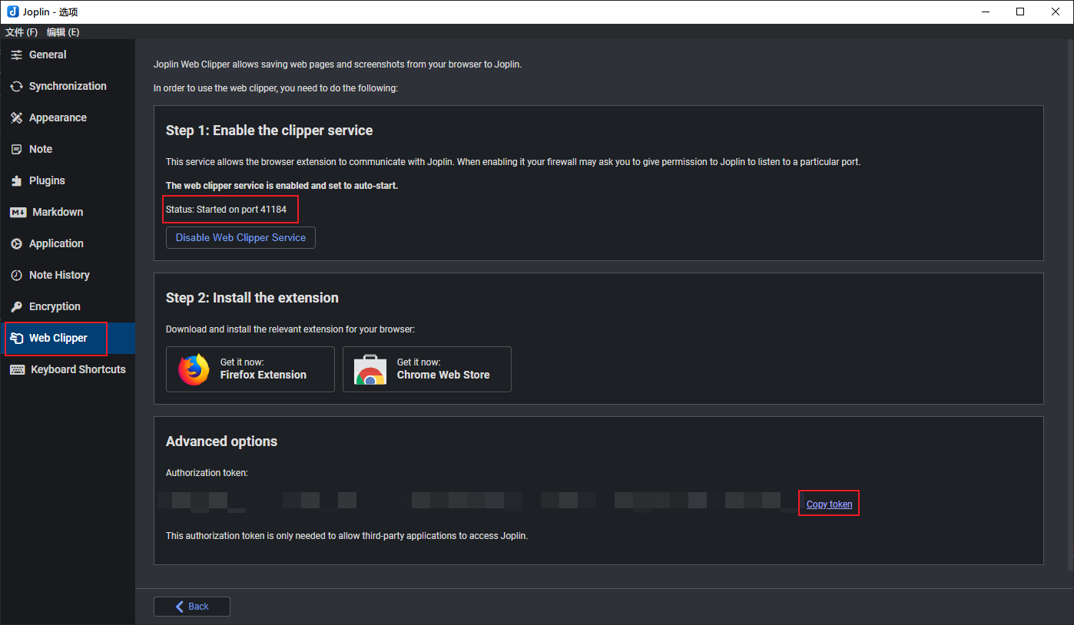Open the 文件 (F) menu

pyautogui.click(x=22, y=32)
